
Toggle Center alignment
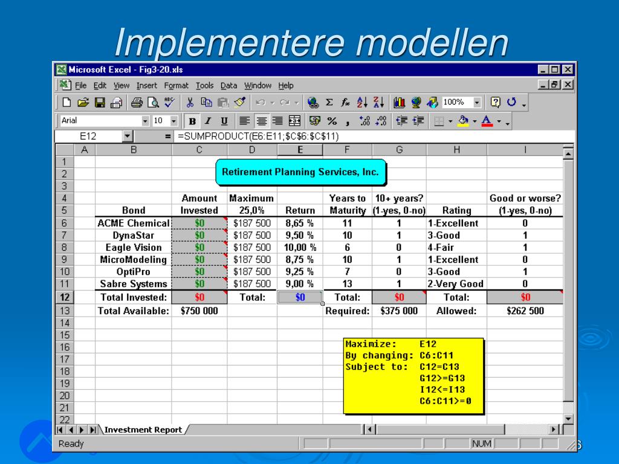[x=261, y=121]
